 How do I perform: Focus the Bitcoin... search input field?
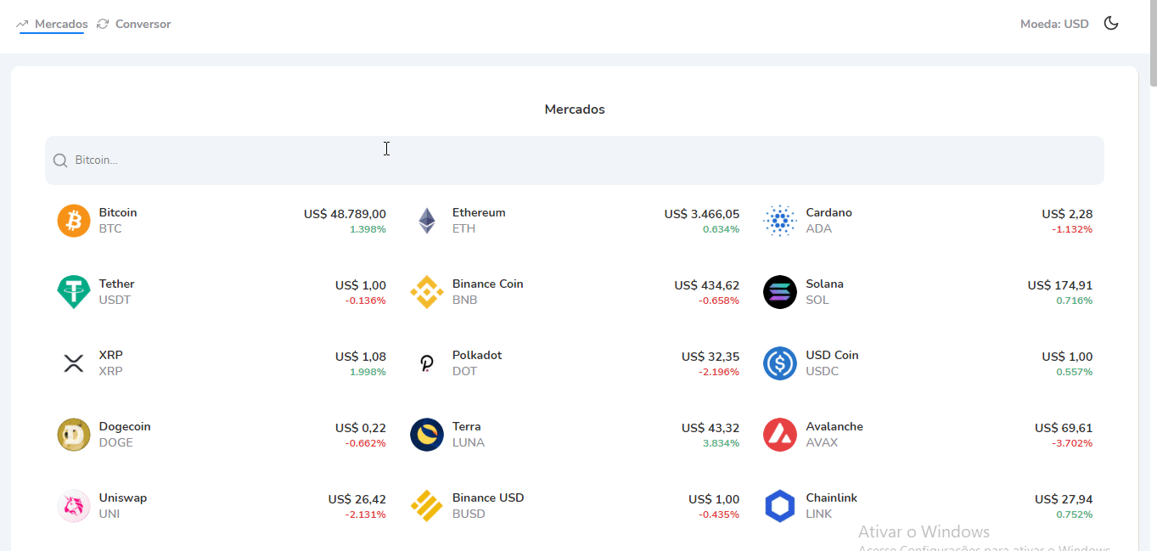click(x=575, y=160)
